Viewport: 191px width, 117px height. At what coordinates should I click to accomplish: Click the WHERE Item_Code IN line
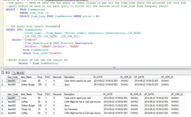click(34, 13)
